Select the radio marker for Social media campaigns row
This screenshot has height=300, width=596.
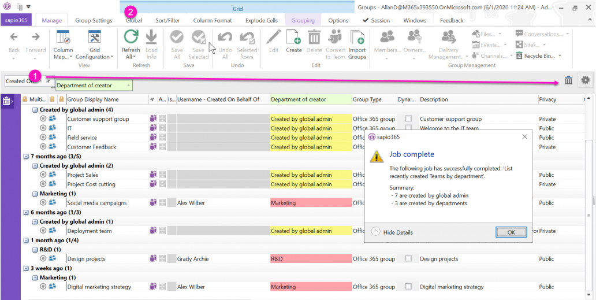click(x=43, y=203)
